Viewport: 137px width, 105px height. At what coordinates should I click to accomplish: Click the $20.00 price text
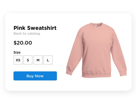23,43
